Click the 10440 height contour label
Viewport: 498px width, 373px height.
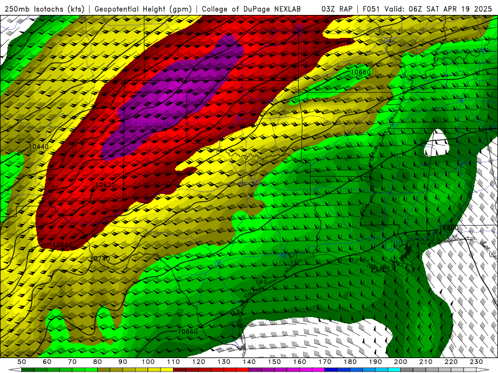coord(39,147)
